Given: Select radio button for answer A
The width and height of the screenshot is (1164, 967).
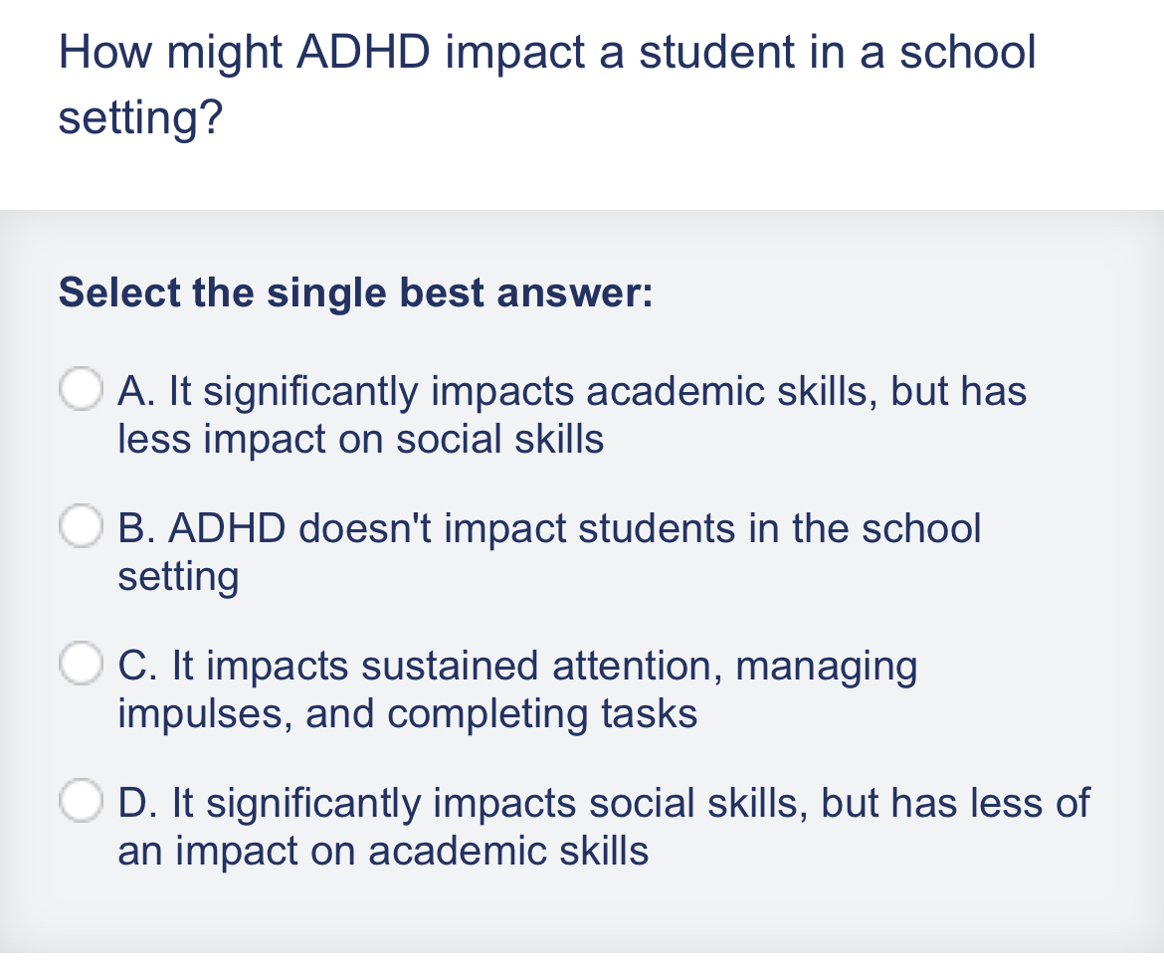Looking at the screenshot, I should tap(83, 390).
